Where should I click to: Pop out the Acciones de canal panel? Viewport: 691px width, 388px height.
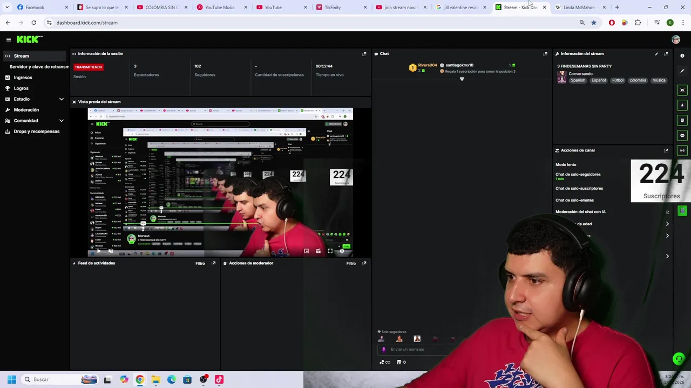666,150
